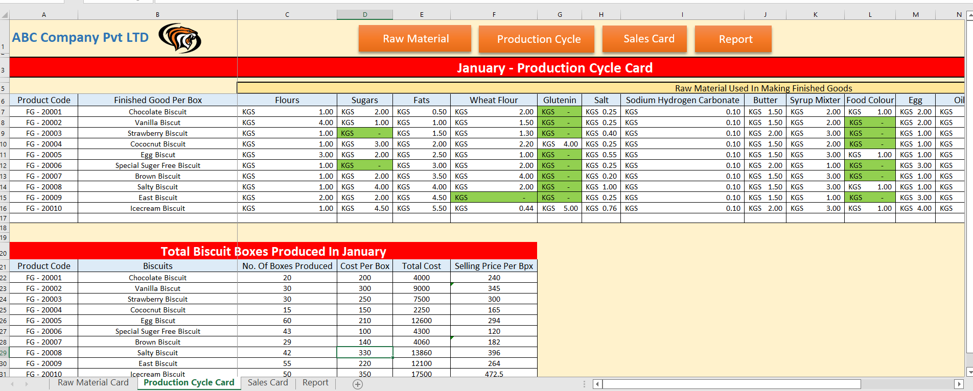Select Product Code header in row 21
The width and height of the screenshot is (973, 391).
point(44,266)
